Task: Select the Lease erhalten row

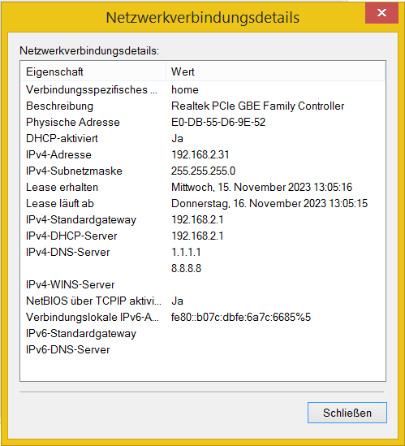Action: pos(203,187)
